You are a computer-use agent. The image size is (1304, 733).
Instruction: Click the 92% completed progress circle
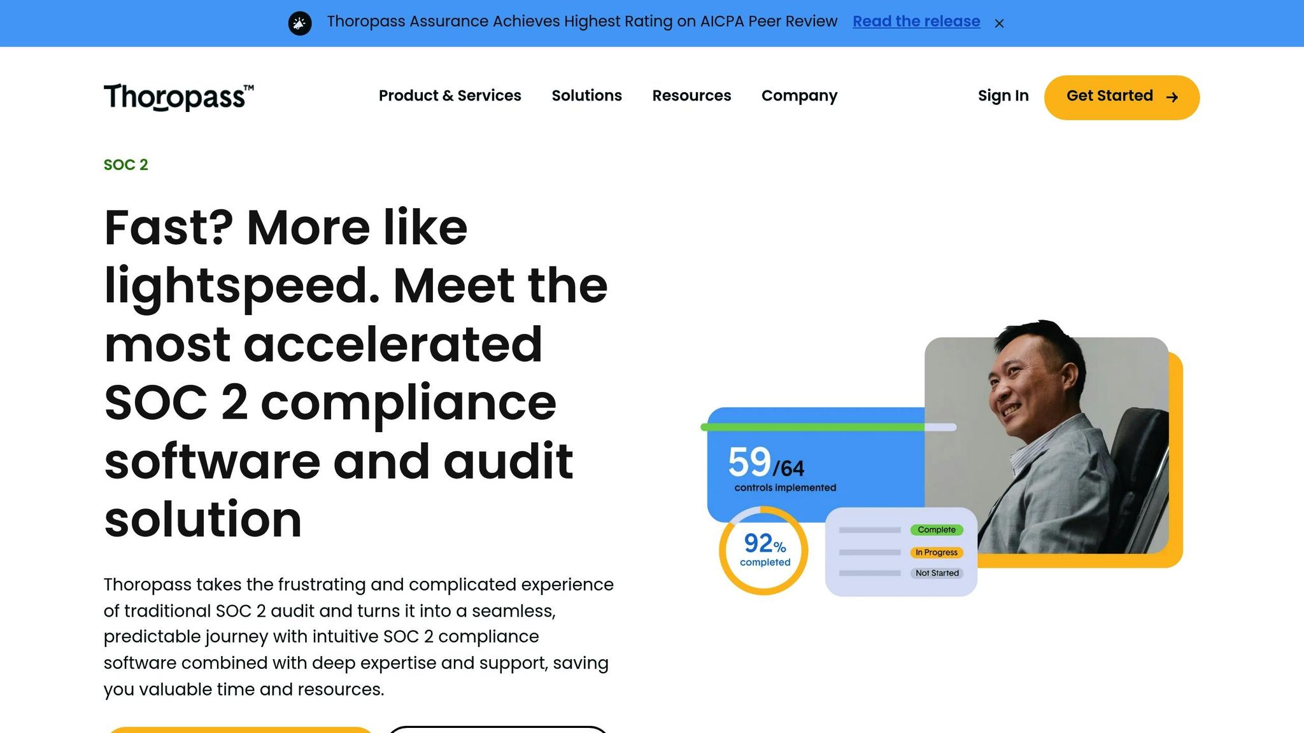[x=763, y=550]
